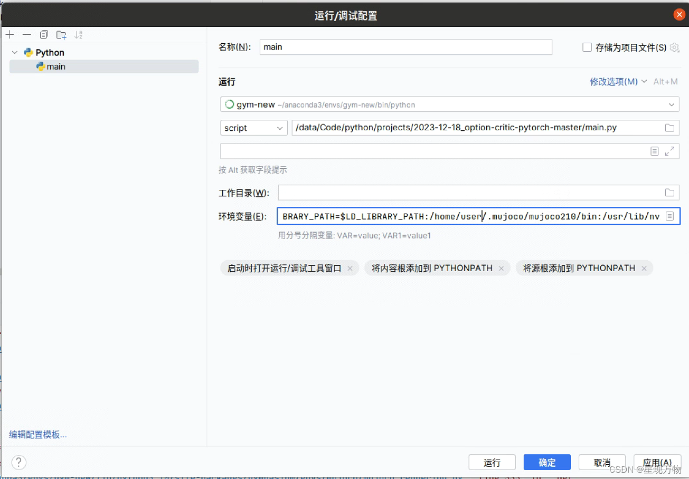Enable 存储为项目文件 checkbox

click(587, 47)
